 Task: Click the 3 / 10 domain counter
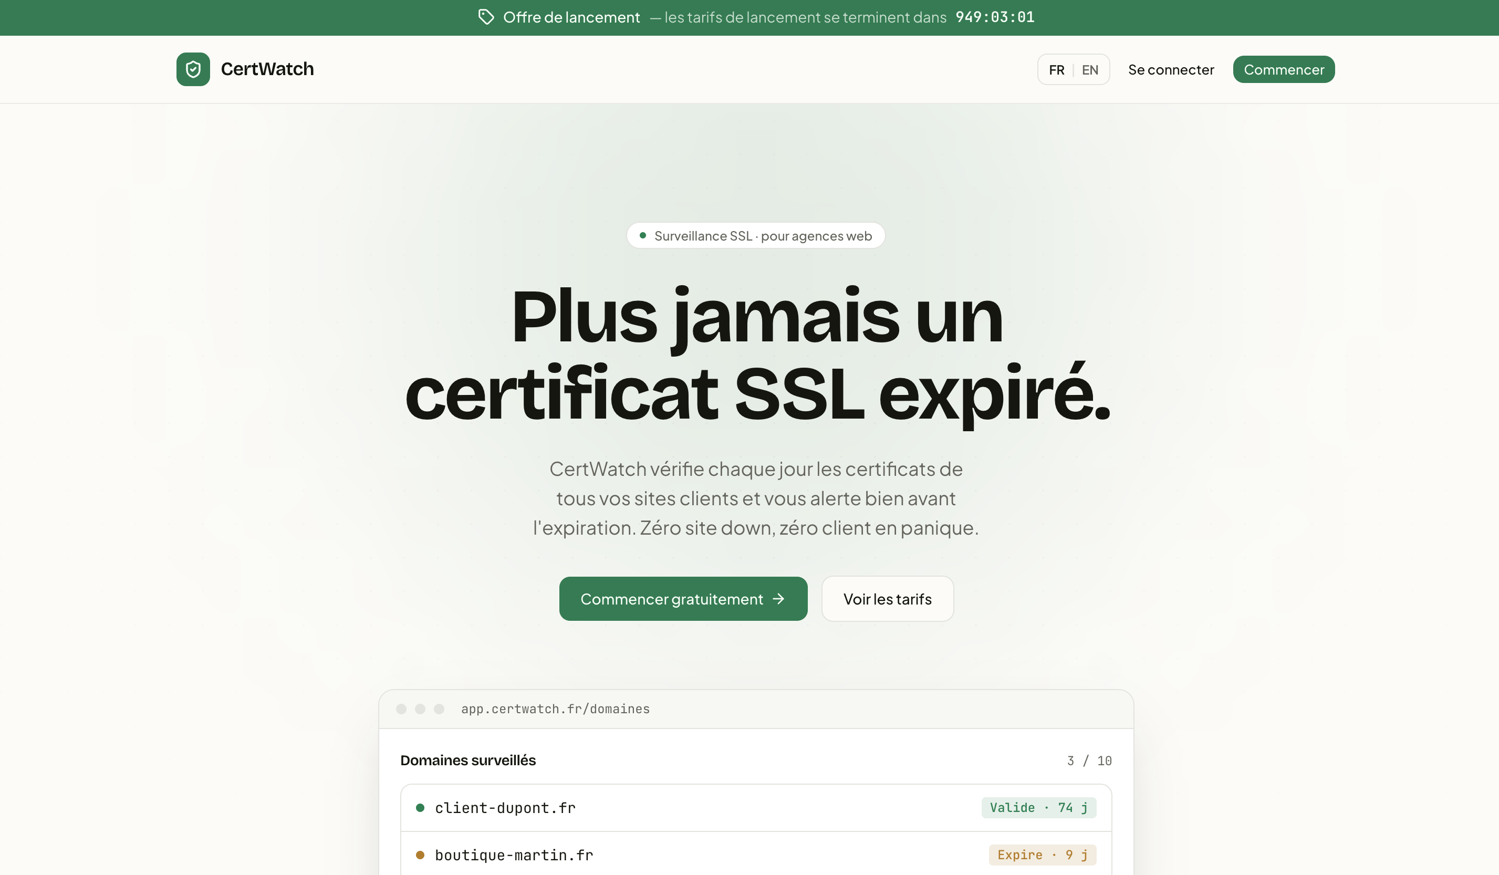click(1089, 761)
